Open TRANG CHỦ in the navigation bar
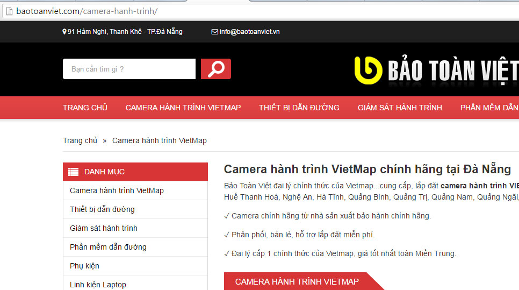 tap(85, 108)
